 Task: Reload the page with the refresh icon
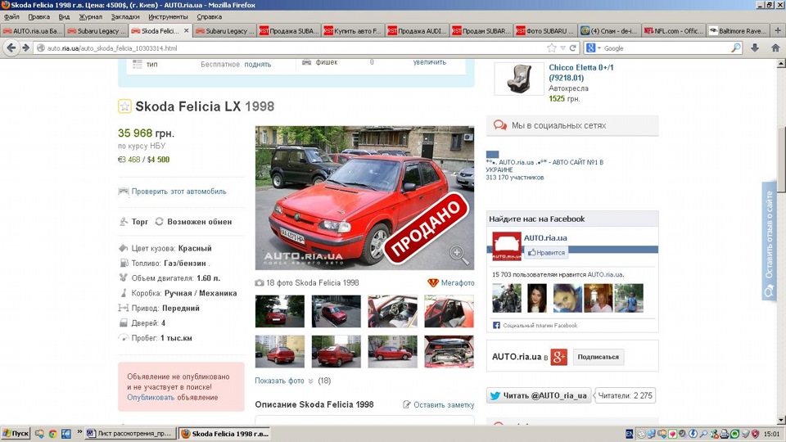tap(573, 48)
